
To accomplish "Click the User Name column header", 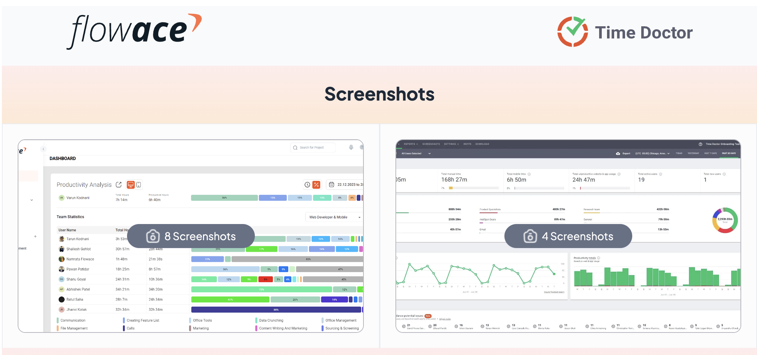I will pyautogui.click(x=67, y=230).
